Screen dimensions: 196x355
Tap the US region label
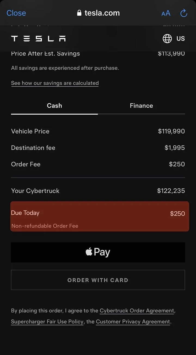[180, 39]
